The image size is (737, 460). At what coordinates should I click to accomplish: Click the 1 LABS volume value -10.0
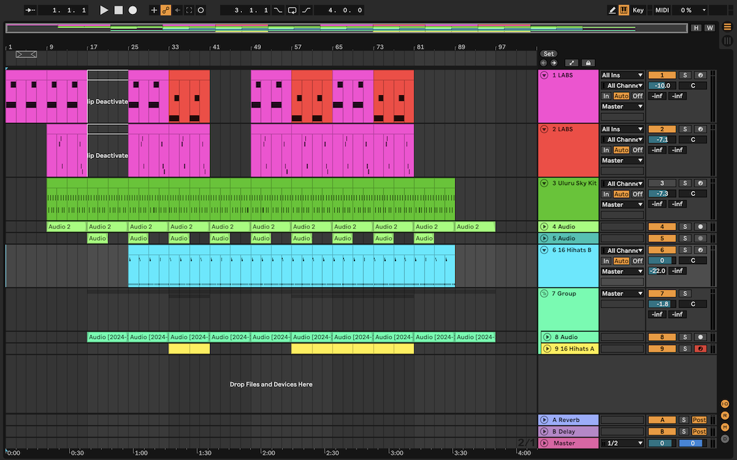(x=661, y=86)
